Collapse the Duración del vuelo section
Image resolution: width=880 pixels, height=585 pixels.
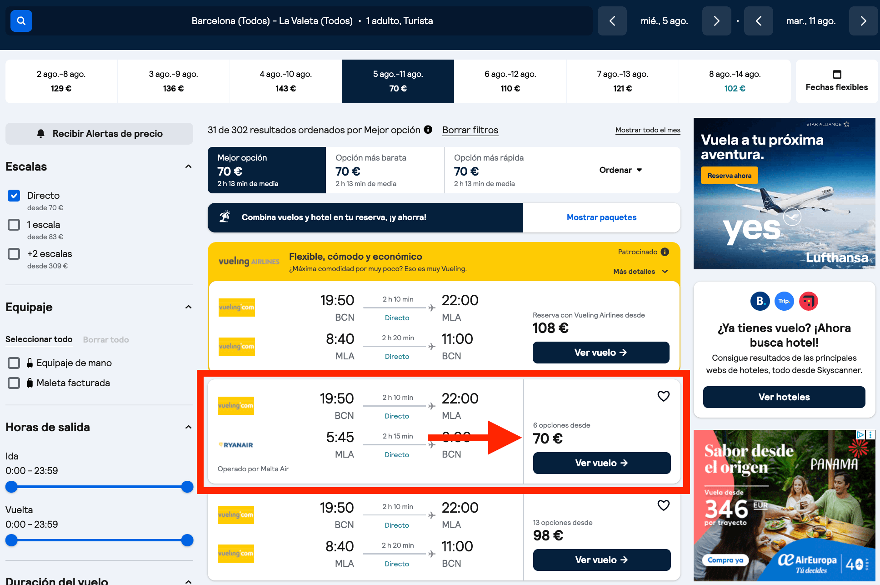point(188,581)
